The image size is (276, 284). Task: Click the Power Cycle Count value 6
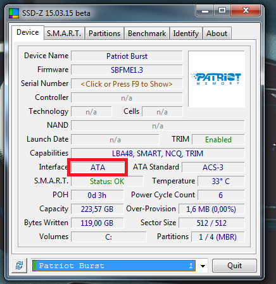point(221,195)
